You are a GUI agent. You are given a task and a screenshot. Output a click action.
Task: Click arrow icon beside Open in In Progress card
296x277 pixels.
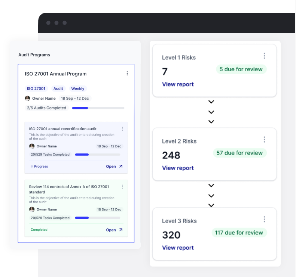coord(121,166)
